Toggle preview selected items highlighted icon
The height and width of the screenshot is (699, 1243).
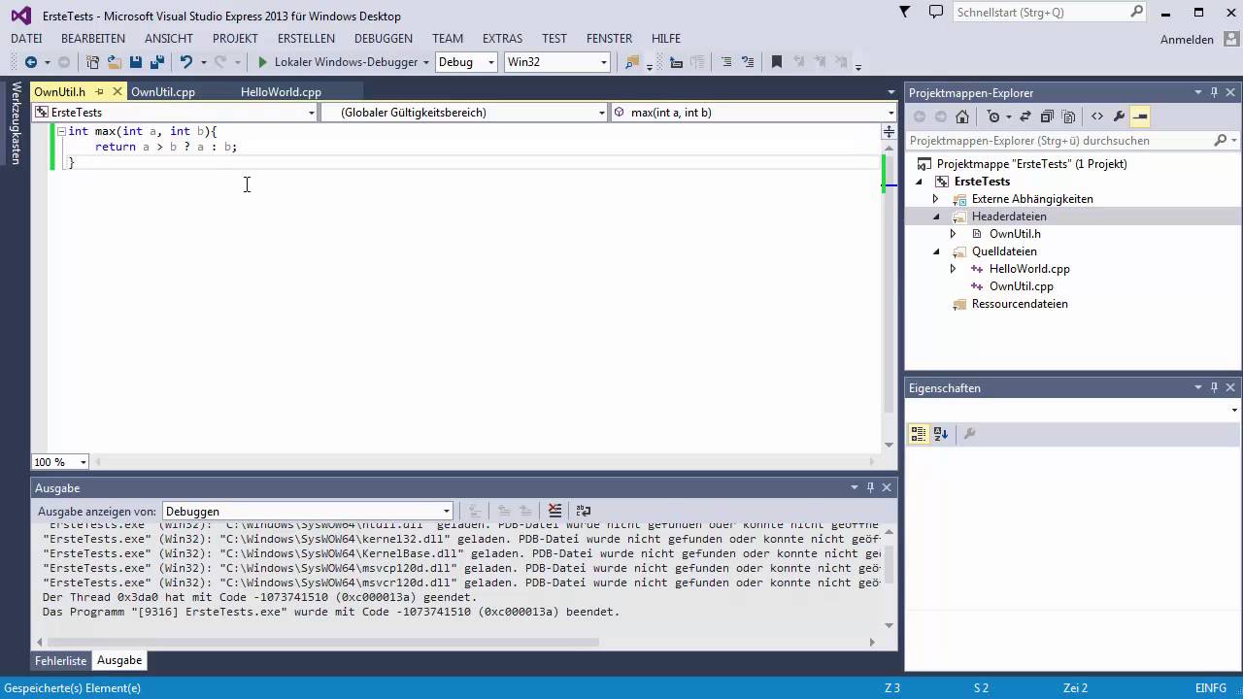1140,116
